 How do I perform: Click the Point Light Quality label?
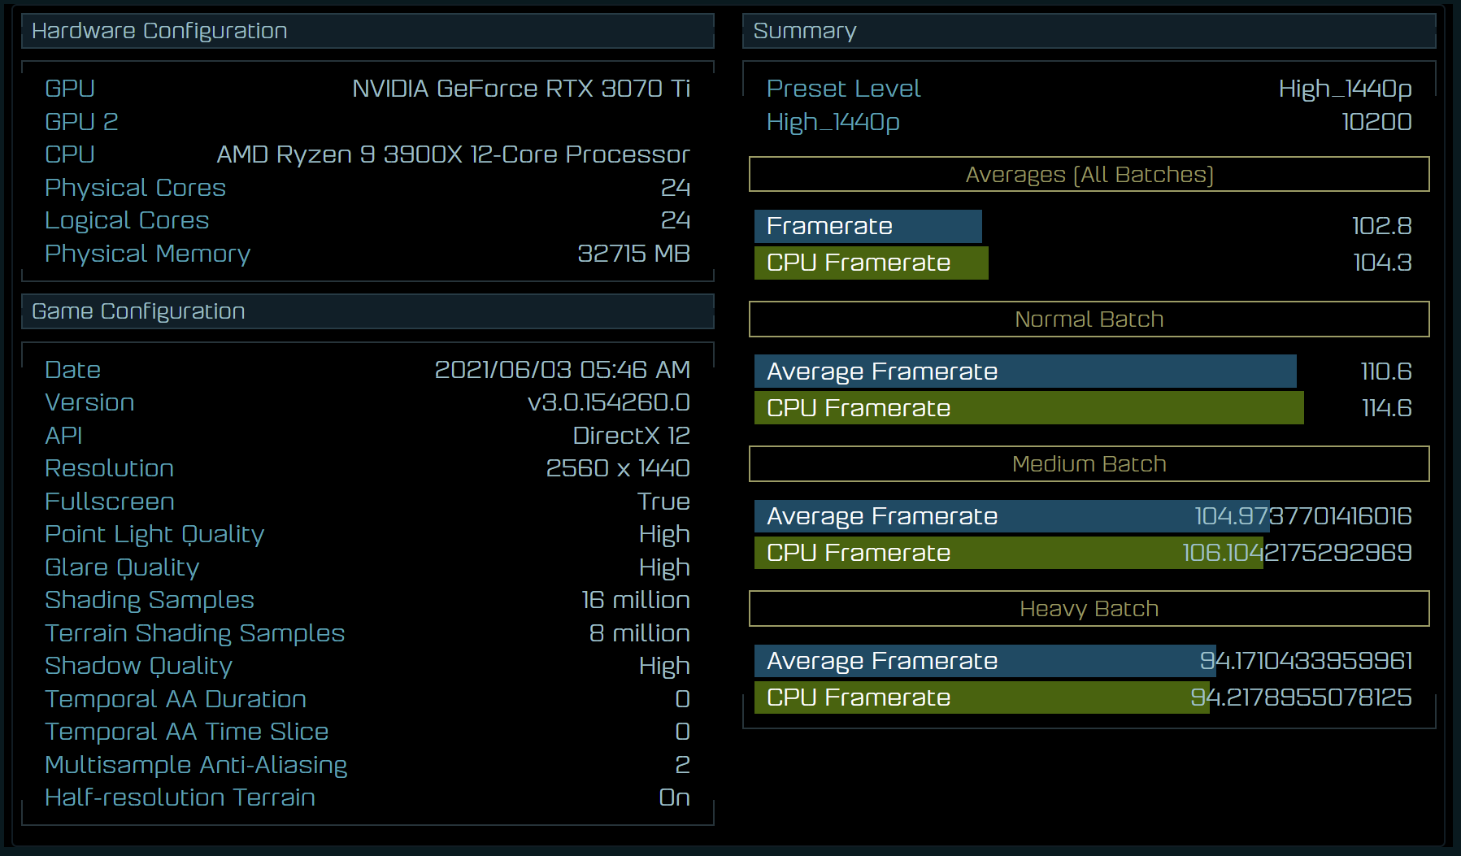154,534
